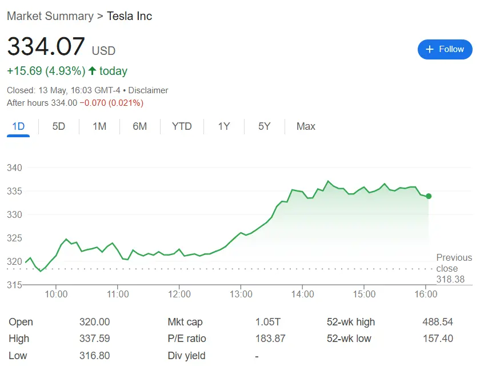Image resolution: width=484 pixels, height=366 pixels.
Task: Select the Max range tab
Action: pyautogui.click(x=306, y=126)
